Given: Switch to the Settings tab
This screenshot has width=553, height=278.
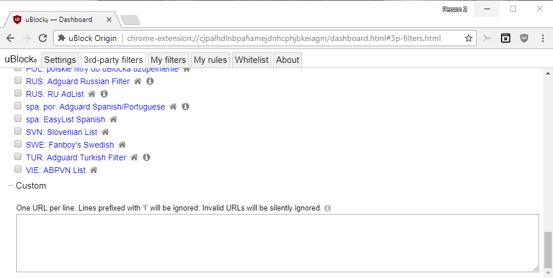Looking at the screenshot, I should tap(60, 60).
